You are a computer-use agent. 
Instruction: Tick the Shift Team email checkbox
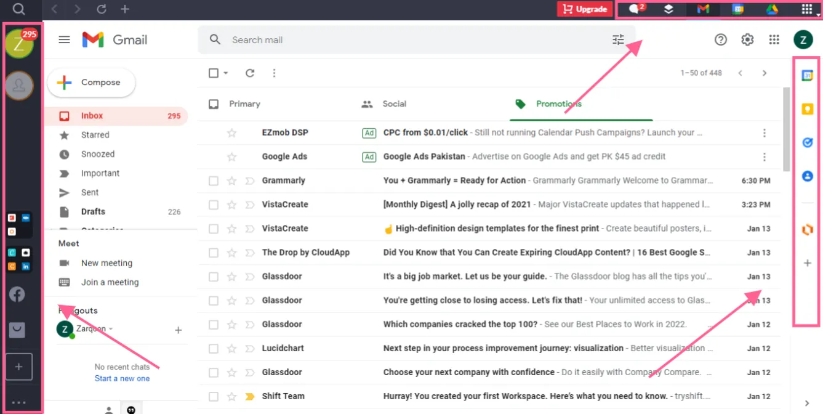point(214,396)
